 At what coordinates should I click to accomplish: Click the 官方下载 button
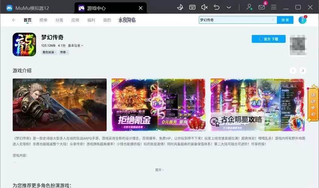[269, 39]
